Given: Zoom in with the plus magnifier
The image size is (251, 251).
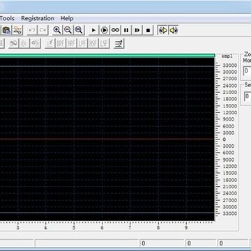Looking at the screenshot, I should click(57, 30).
